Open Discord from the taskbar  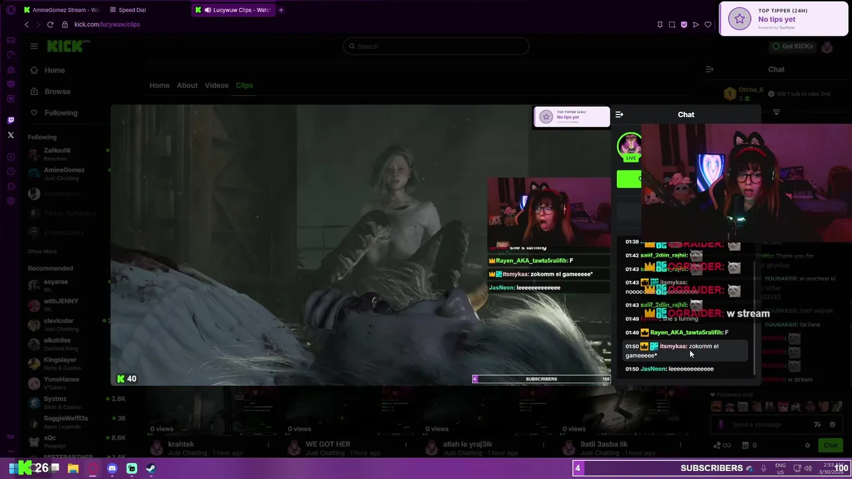coord(112,468)
